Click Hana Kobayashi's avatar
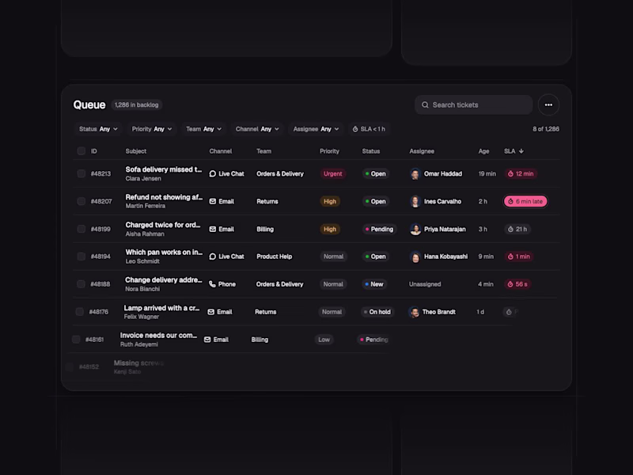The height and width of the screenshot is (475, 633). pos(415,256)
